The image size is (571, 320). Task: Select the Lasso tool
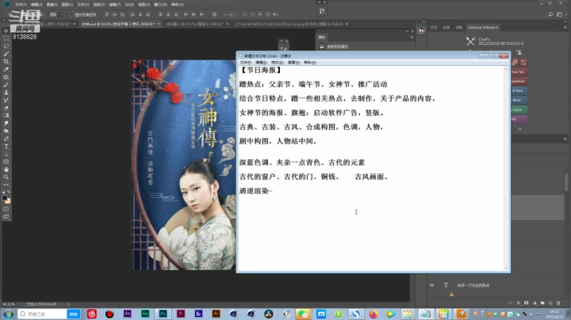[6, 46]
